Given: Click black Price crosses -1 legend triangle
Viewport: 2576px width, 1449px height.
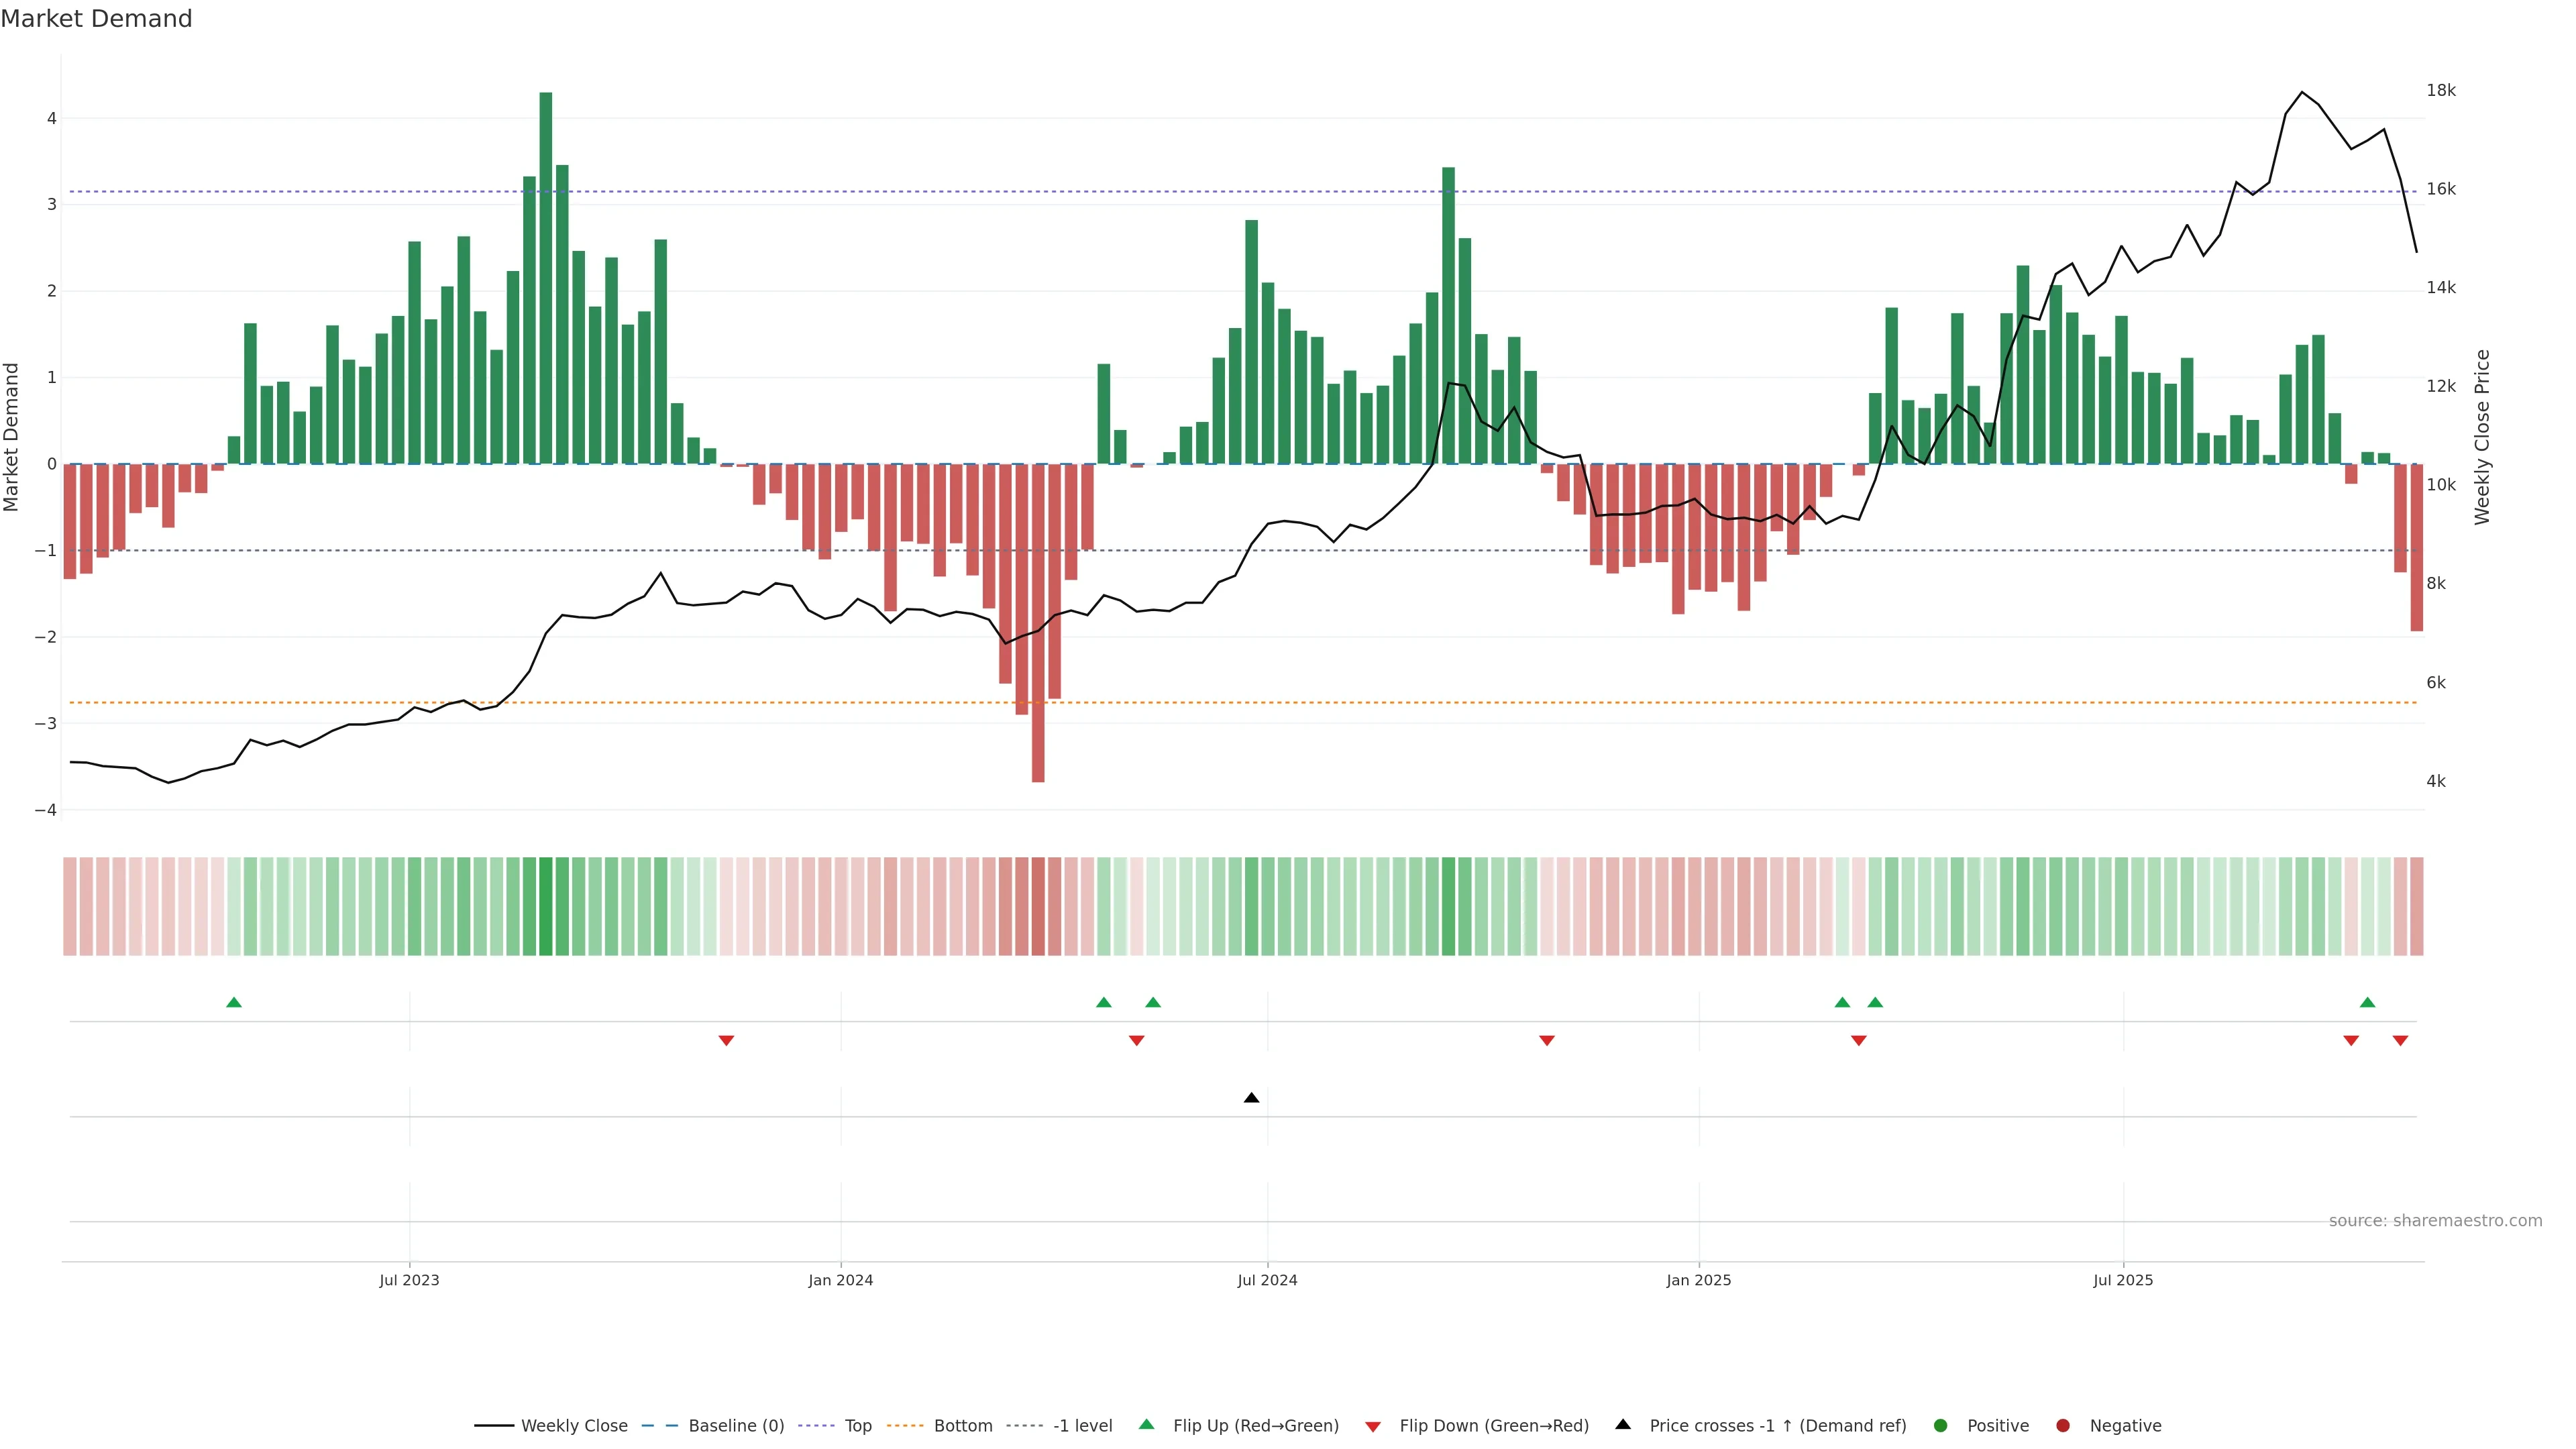Looking at the screenshot, I should pos(1623,1424).
